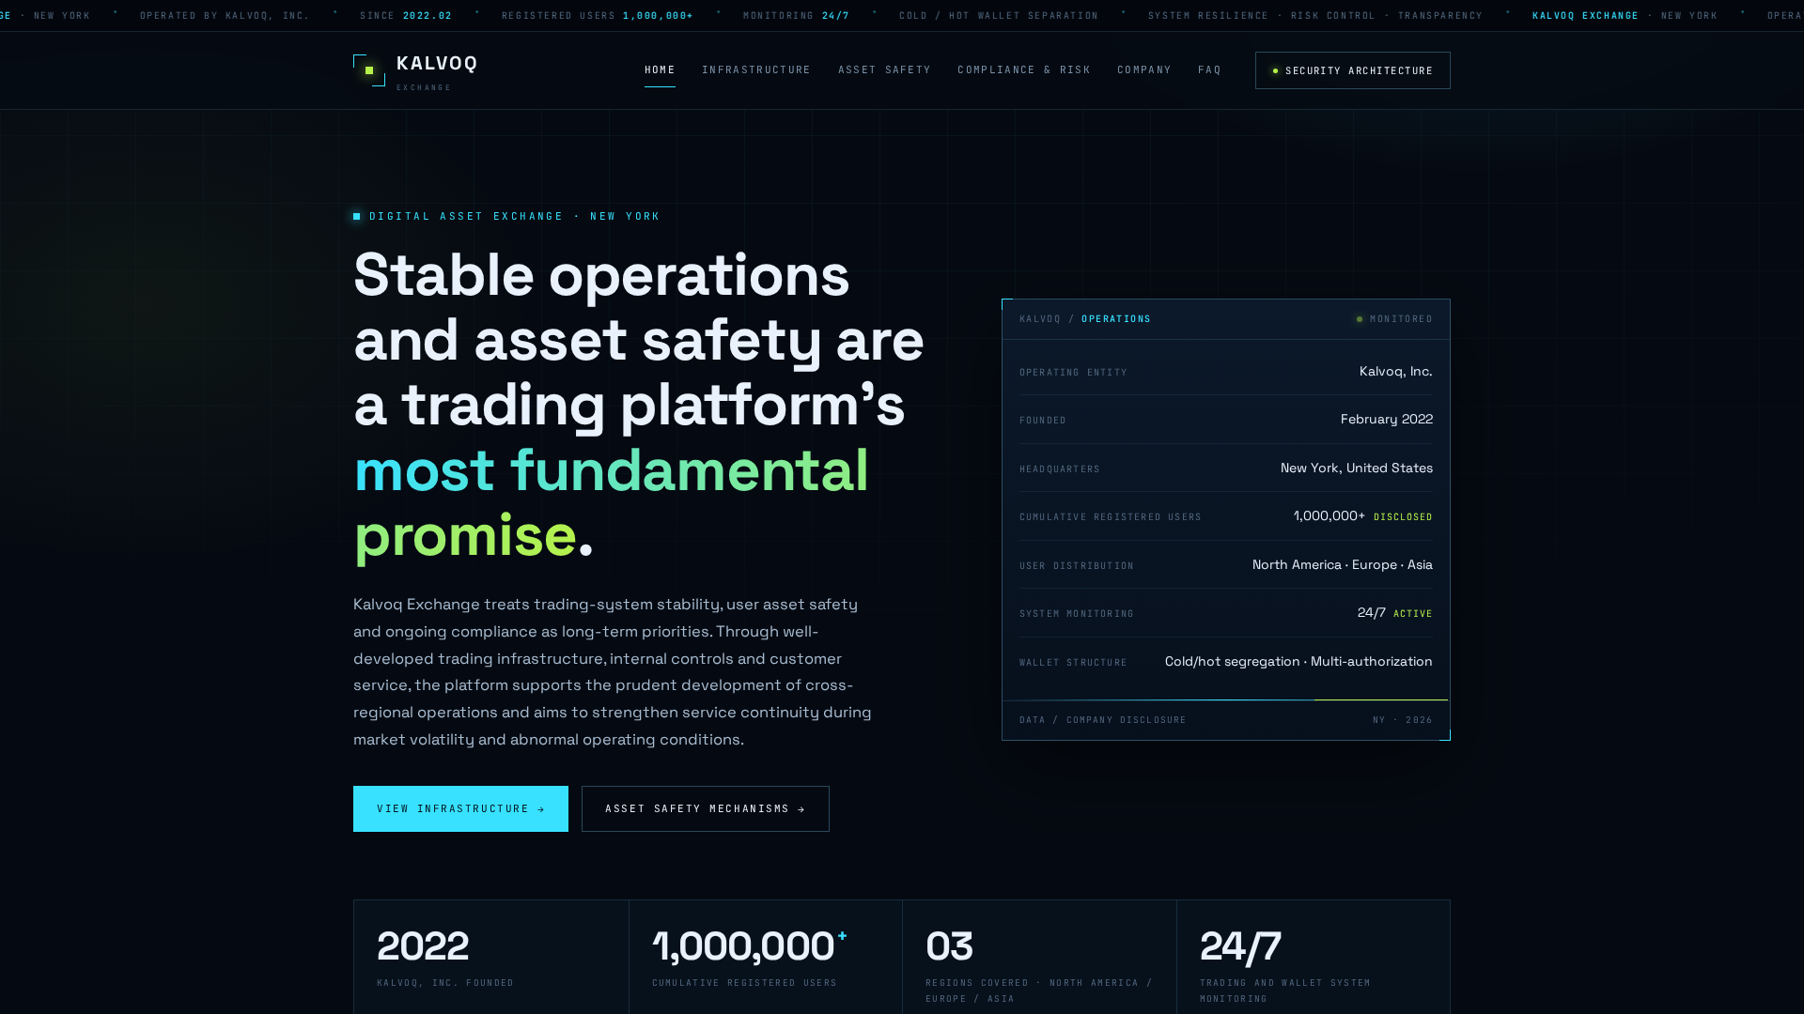Click 'Since 2022.02' in the ticker
The width and height of the screenshot is (1804, 1014).
(406, 16)
